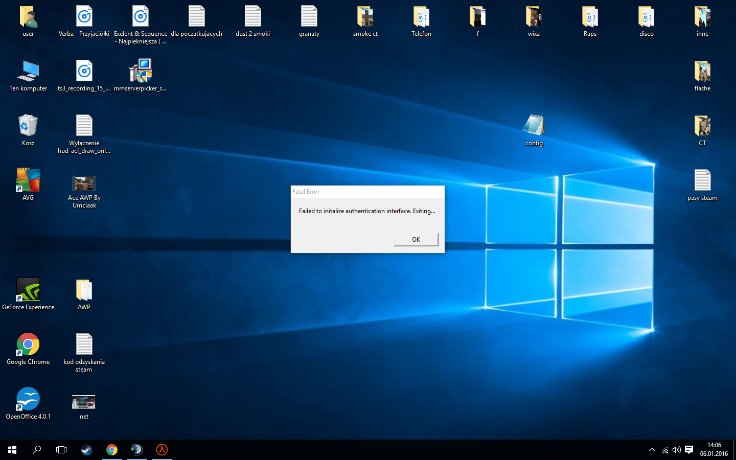Select Exelent & Sequence audio file icon

[141, 25]
